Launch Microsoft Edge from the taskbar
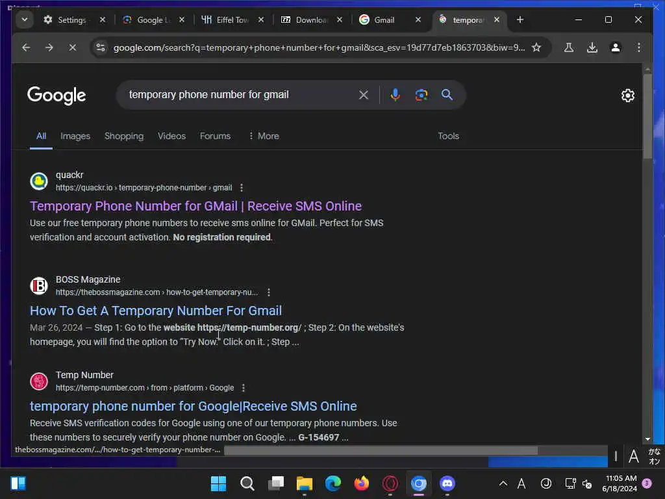 [x=333, y=483]
